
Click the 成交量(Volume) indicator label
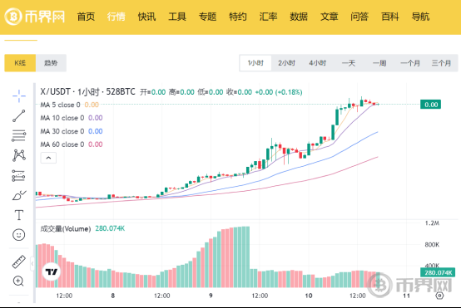tap(66, 228)
